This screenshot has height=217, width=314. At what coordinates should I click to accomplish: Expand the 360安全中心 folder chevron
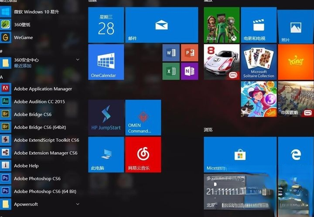click(78, 60)
